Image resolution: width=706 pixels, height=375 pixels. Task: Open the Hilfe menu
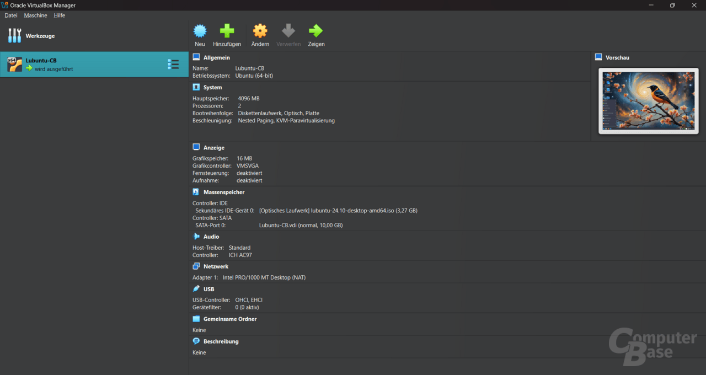click(60, 15)
